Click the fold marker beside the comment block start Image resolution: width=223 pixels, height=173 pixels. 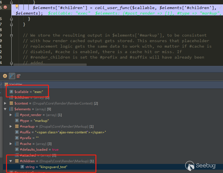click(12, 35)
